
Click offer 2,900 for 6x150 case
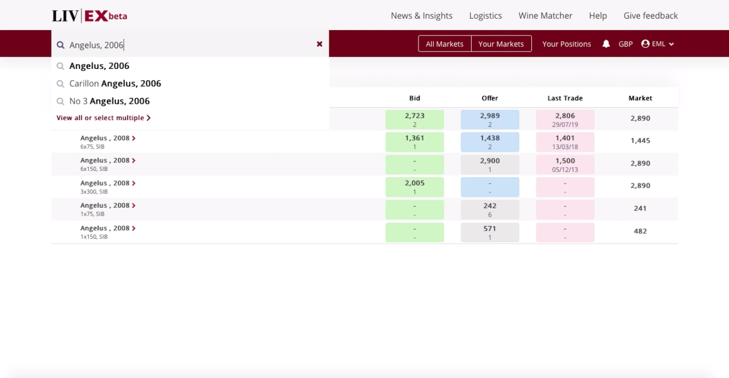490,165
